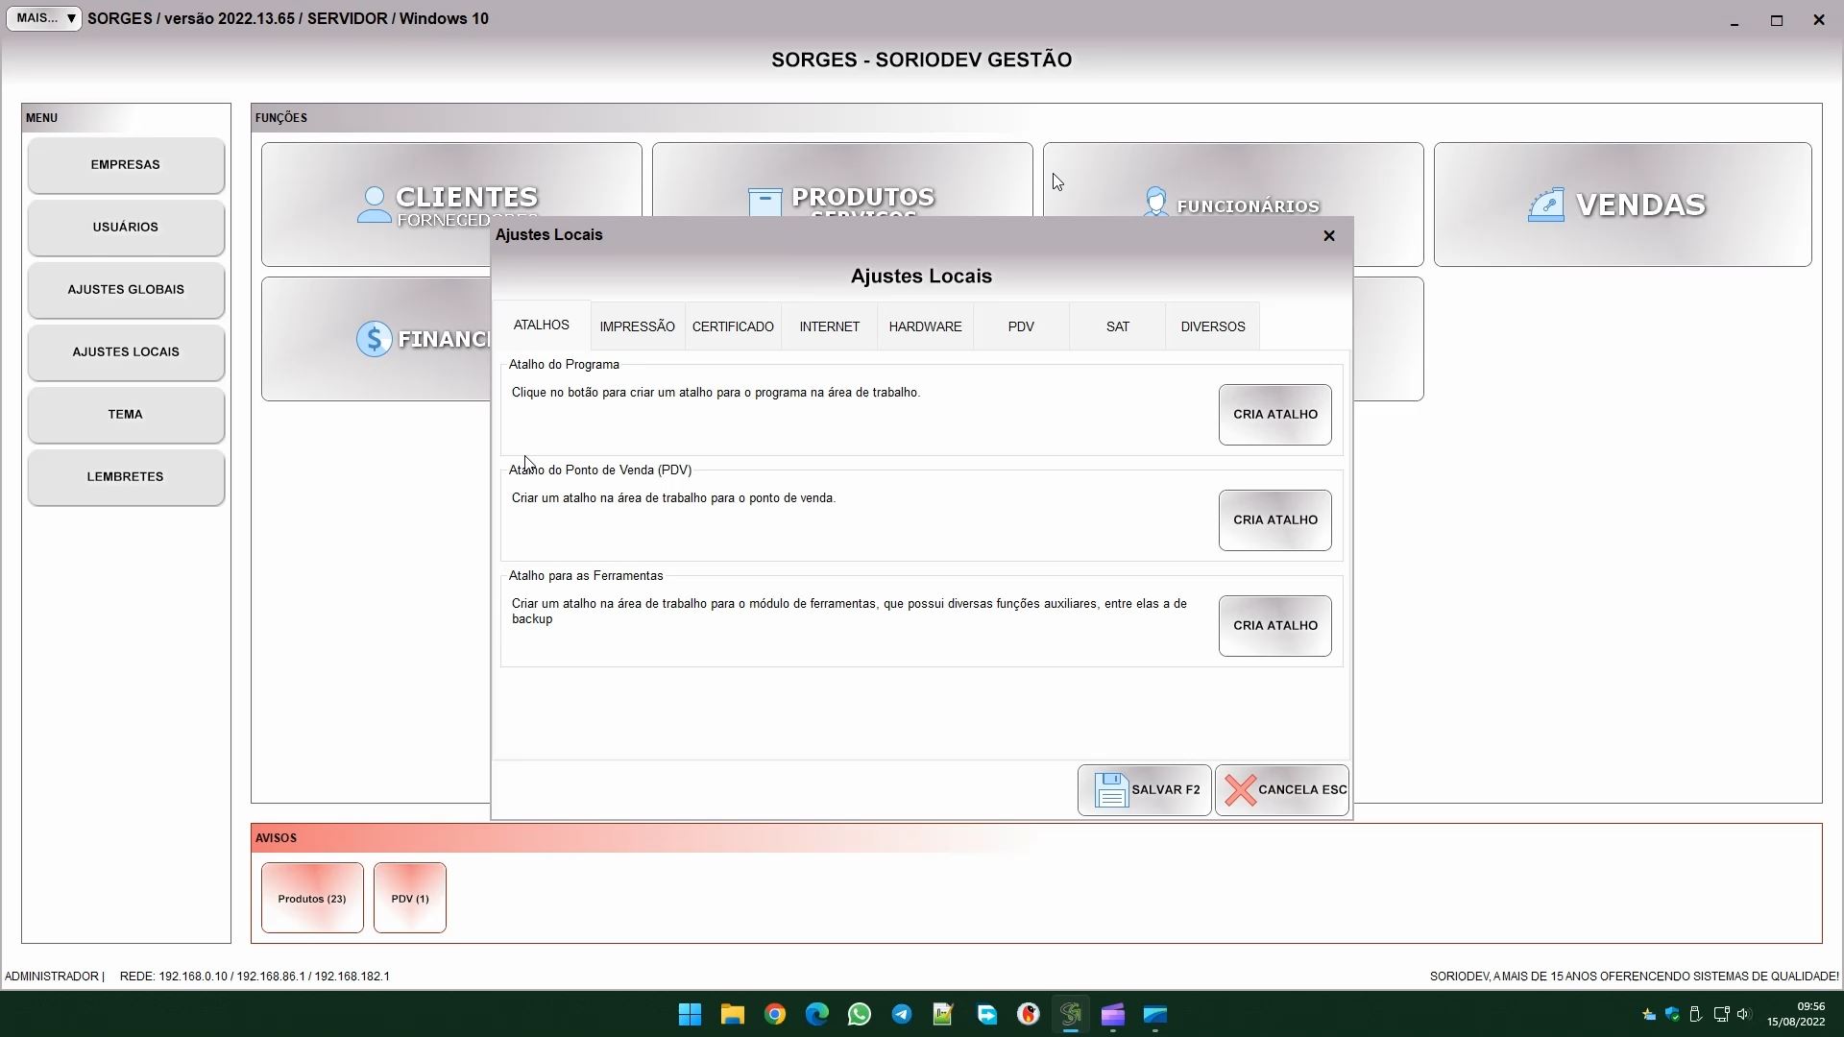The height and width of the screenshot is (1037, 1844).
Task: Click the USB device tray icon
Action: [1696, 1015]
